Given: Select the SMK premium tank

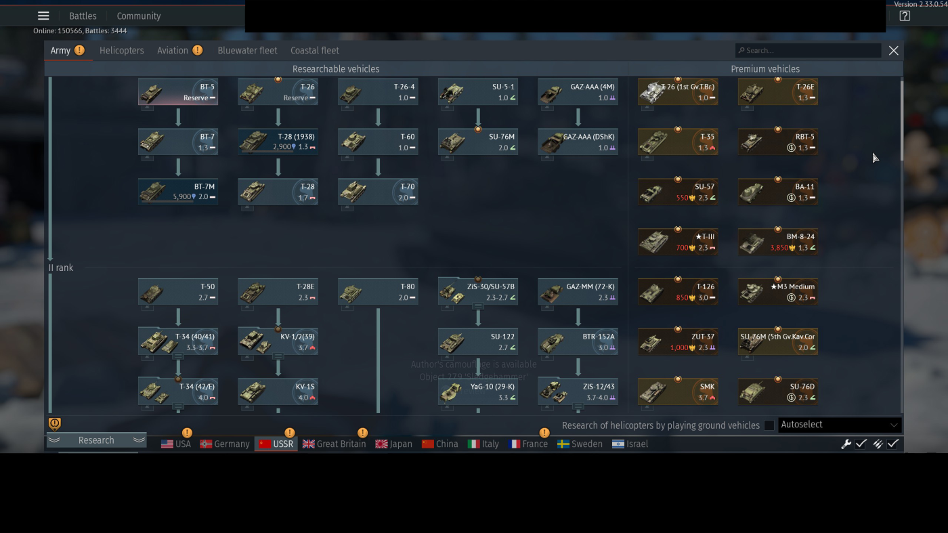Looking at the screenshot, I should [678, 393].
